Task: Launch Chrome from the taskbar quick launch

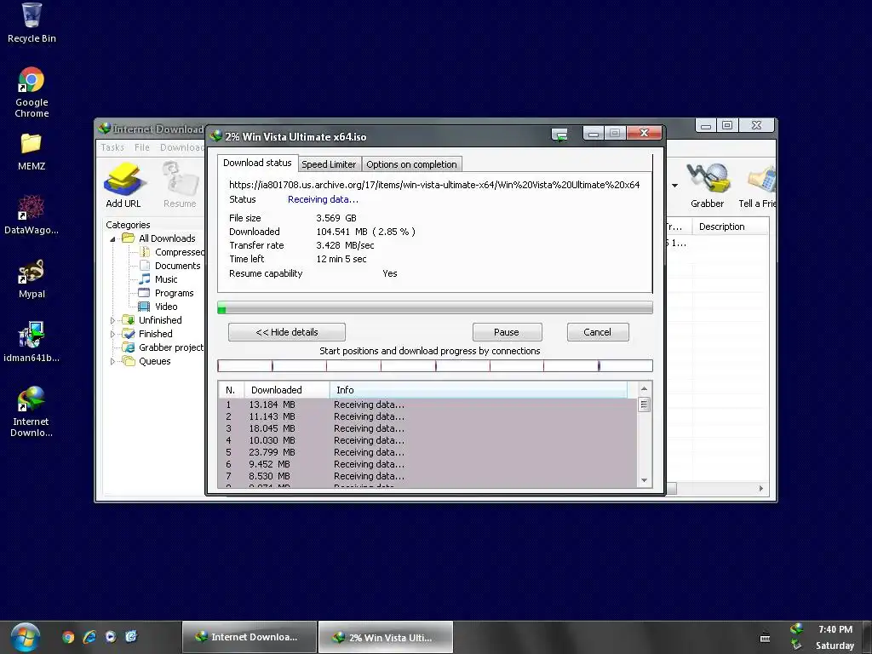Action: 68,637
